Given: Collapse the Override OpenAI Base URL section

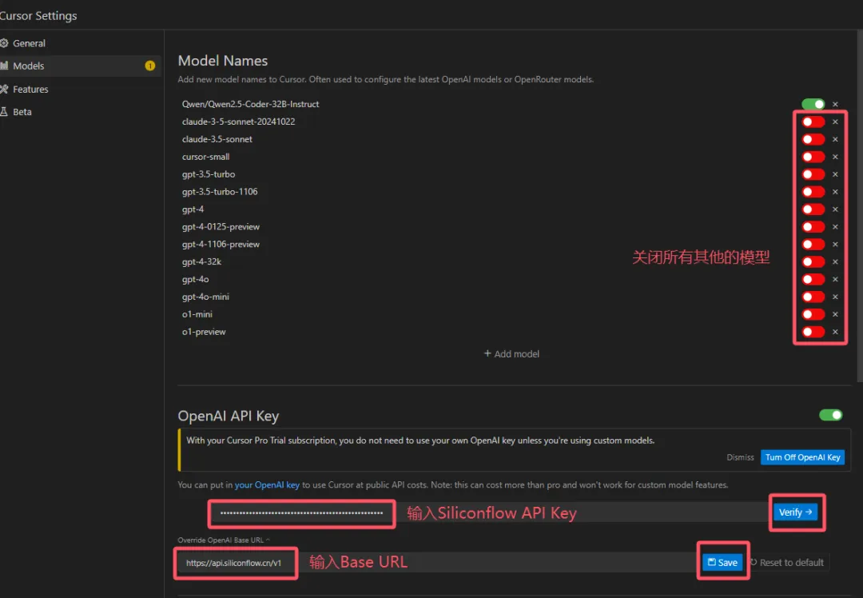Looking at the screenshot, I should [x=268, y=540].
